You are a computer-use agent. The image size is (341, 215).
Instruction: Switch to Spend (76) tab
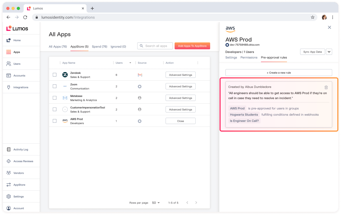(99, 47)
